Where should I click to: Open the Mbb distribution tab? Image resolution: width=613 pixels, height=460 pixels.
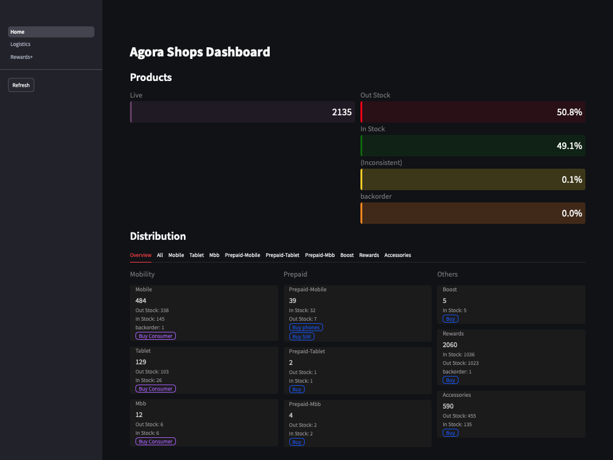click(x=214, y=255)
